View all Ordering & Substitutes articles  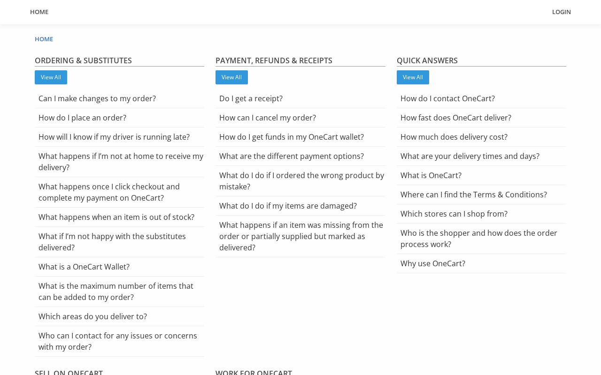point(51,77)
